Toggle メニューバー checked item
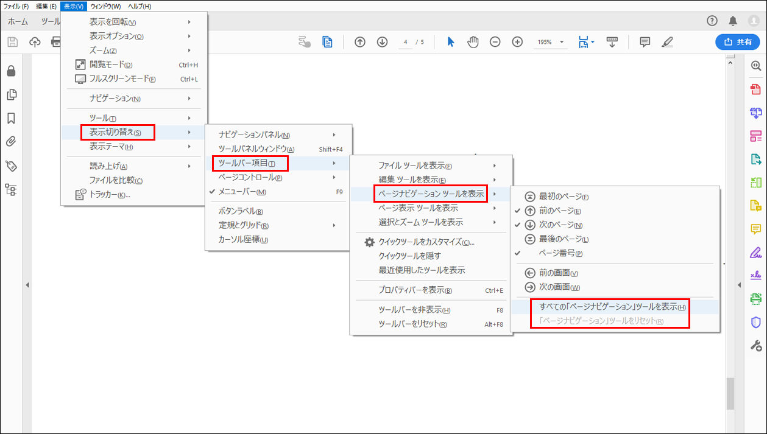Image resolution: width=767 pixels, height=434 pixels. coord(278,192)
